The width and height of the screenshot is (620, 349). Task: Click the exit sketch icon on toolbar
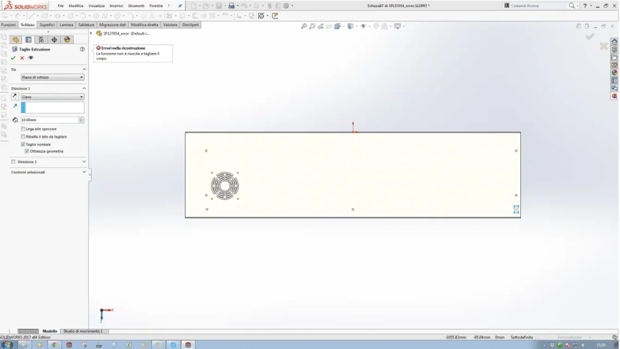275,16
